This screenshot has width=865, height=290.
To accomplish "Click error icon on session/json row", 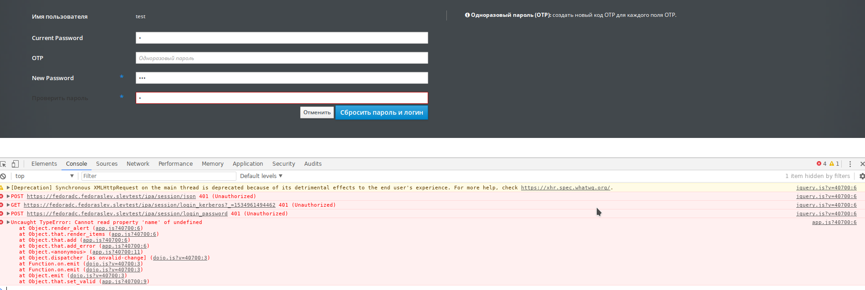I will (x=2, y=196).
